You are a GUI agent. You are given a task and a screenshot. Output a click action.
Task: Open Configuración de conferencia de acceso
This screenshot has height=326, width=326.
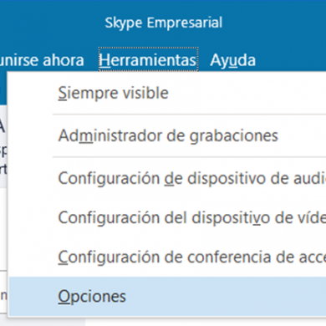click(167, 257)
